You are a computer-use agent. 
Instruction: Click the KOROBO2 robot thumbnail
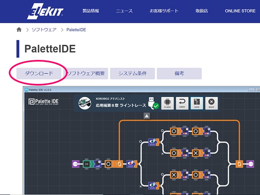point(85,103)
